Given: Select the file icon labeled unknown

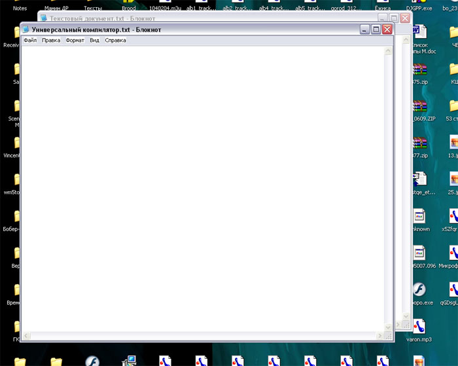Looking at the screenshot, I should (x=419, y=216).
